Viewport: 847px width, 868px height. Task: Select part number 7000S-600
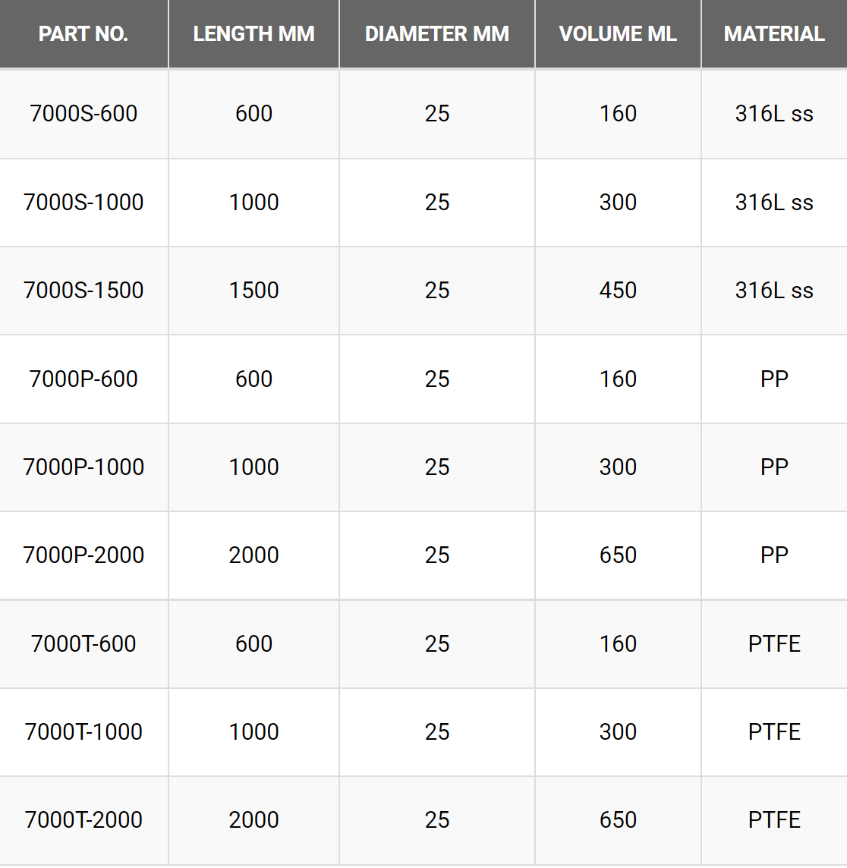83,114
